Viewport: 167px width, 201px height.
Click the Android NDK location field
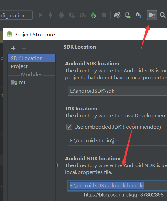pyautogui.click(x=117, y=186)
